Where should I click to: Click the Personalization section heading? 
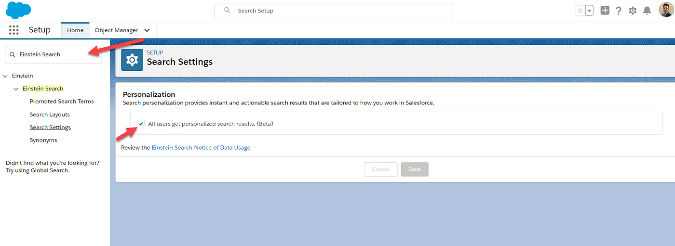click(x=149, y=94)
